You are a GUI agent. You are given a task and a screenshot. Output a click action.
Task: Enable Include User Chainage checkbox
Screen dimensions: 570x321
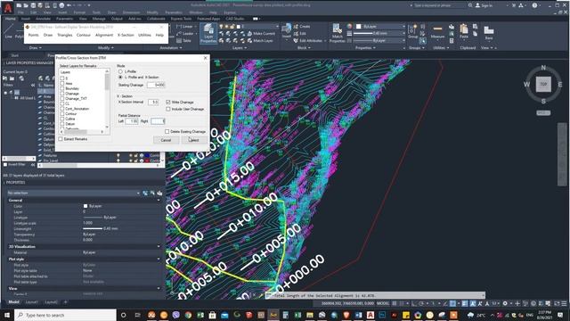[x=168, y=109]
